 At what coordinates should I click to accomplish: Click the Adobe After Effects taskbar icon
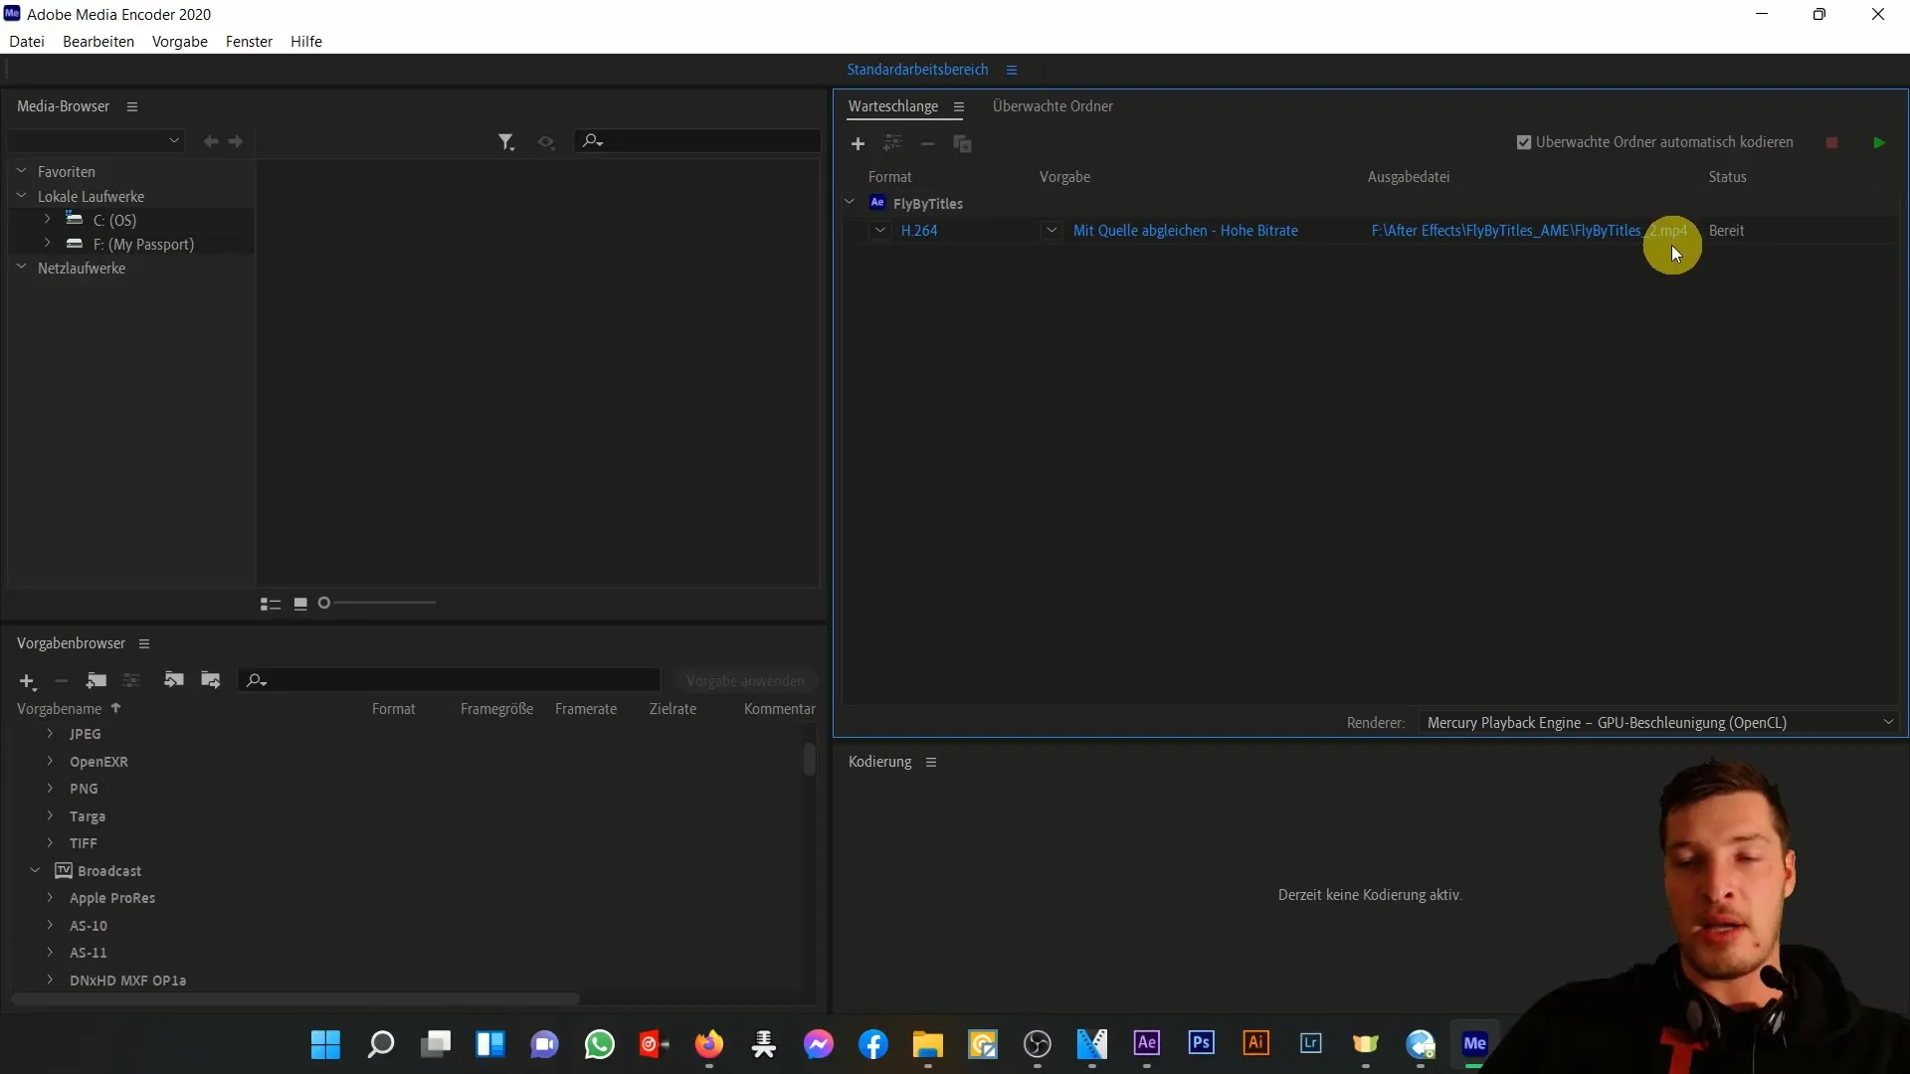[1145, 1044]
